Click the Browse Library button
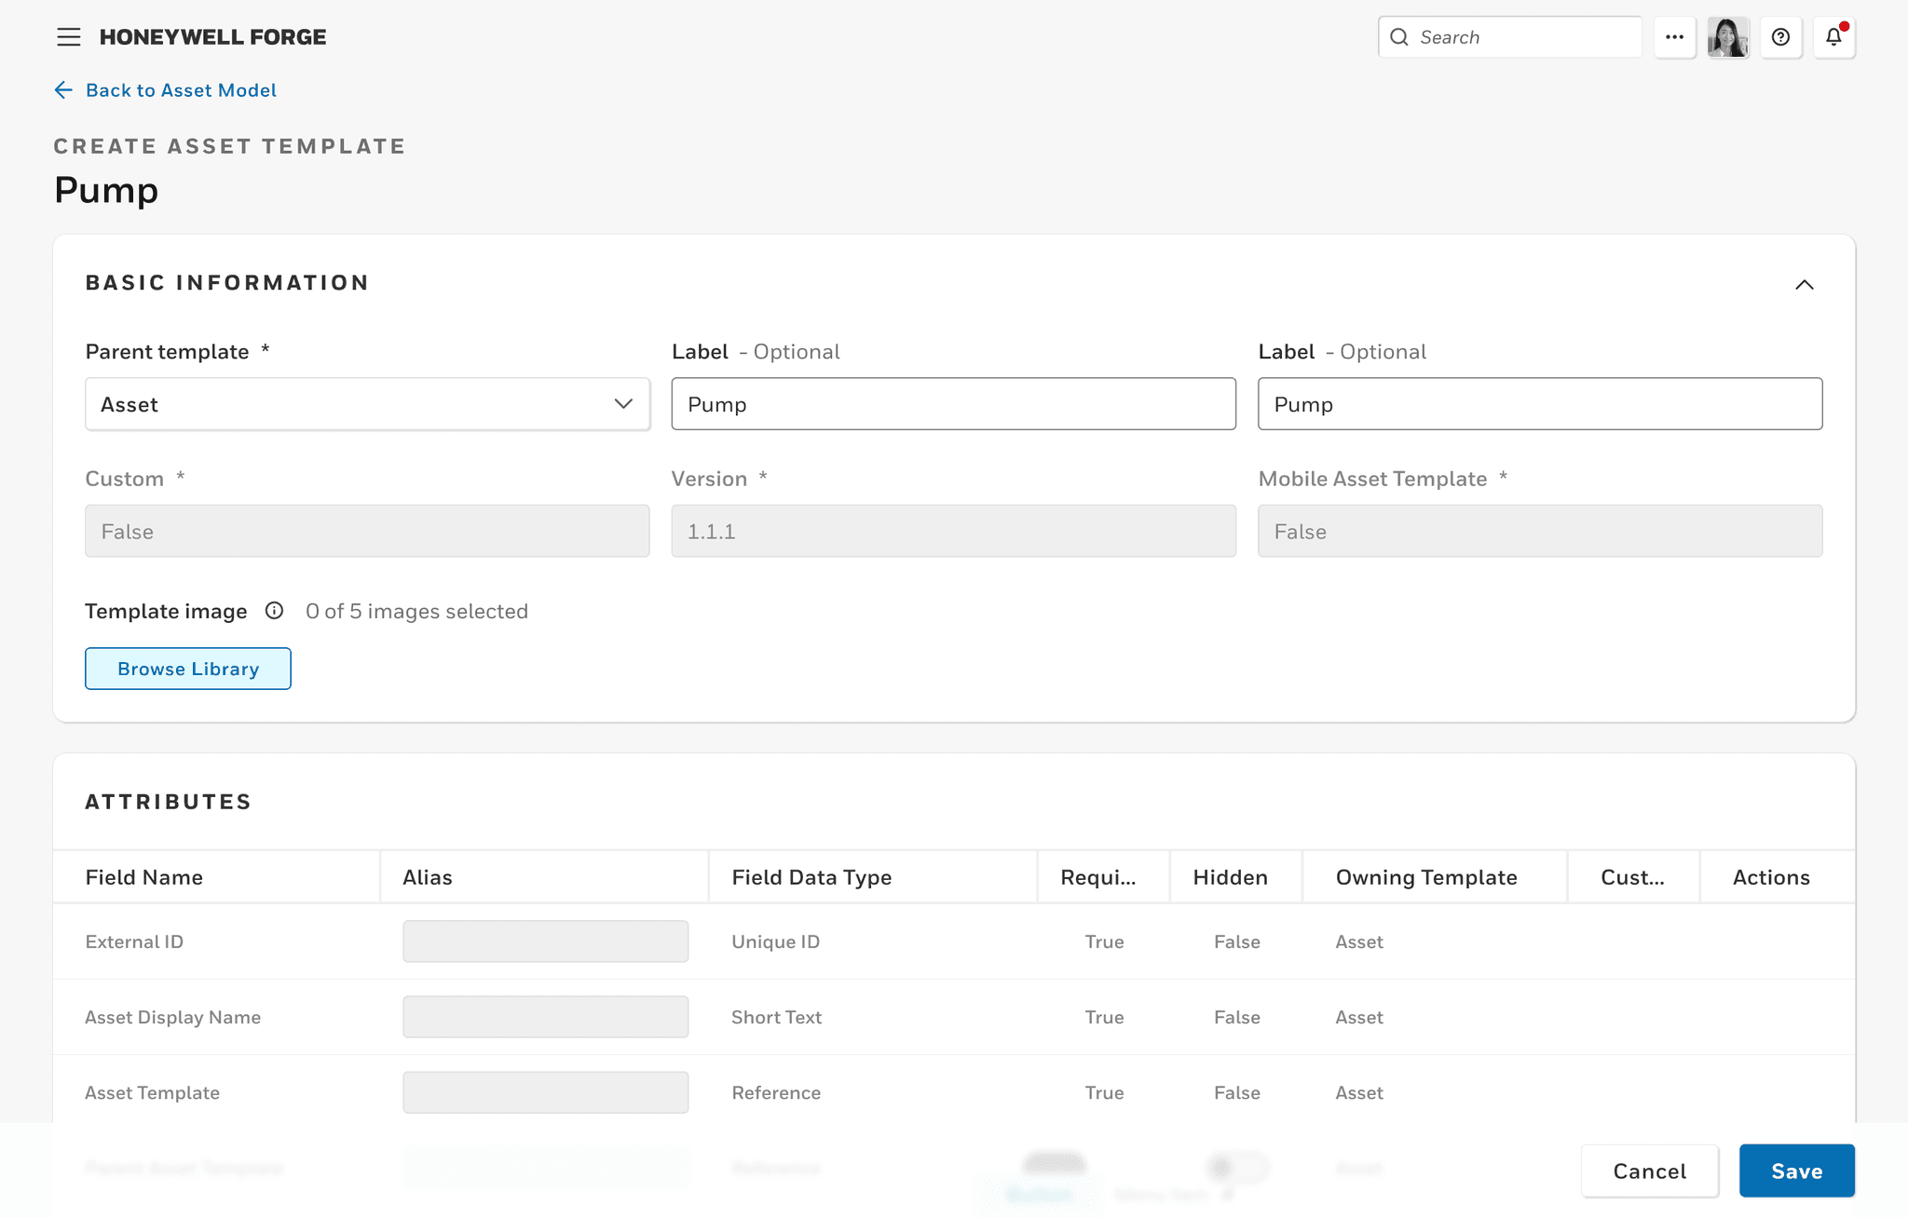1908x1218 pixels. [x=188, y=668]
